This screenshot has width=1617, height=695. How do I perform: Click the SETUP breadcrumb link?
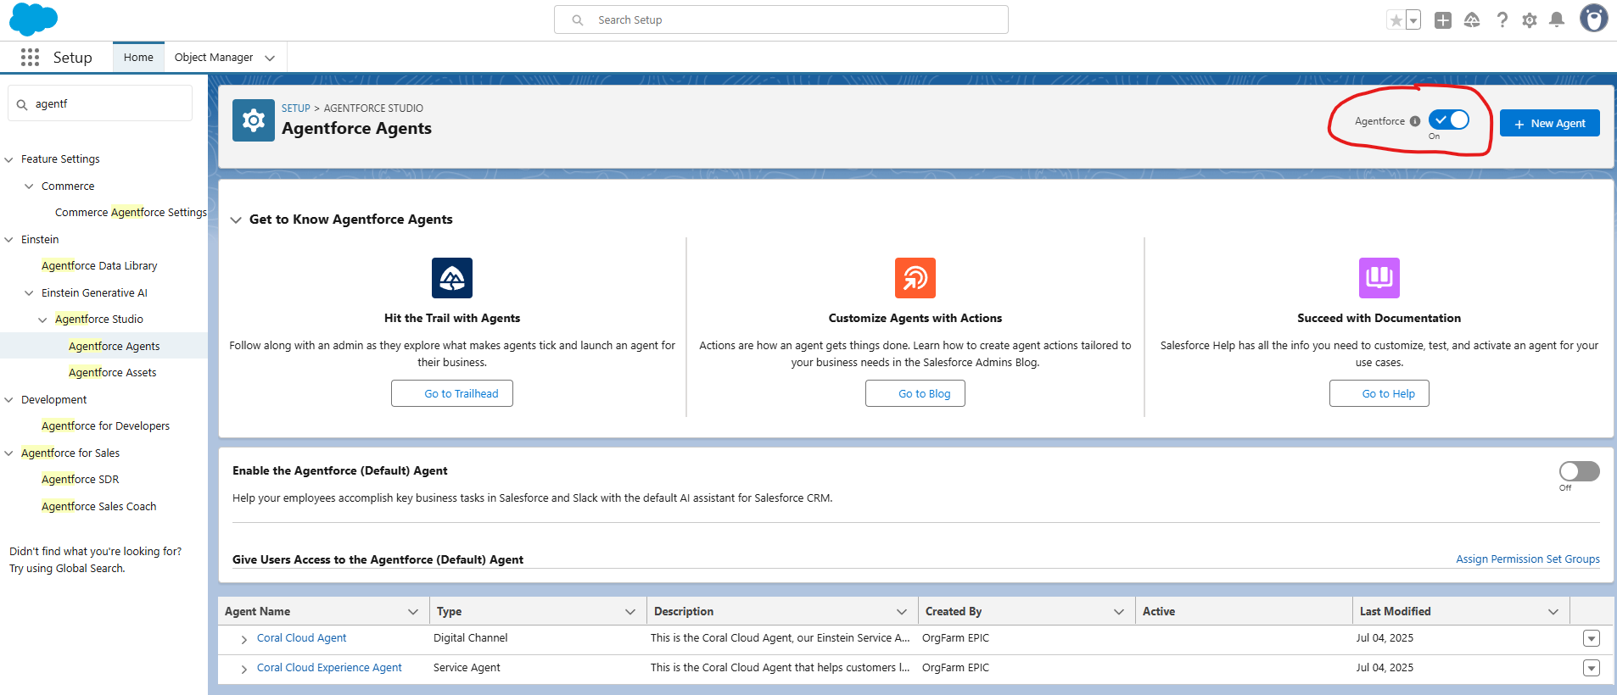click(x=296, y=108)
